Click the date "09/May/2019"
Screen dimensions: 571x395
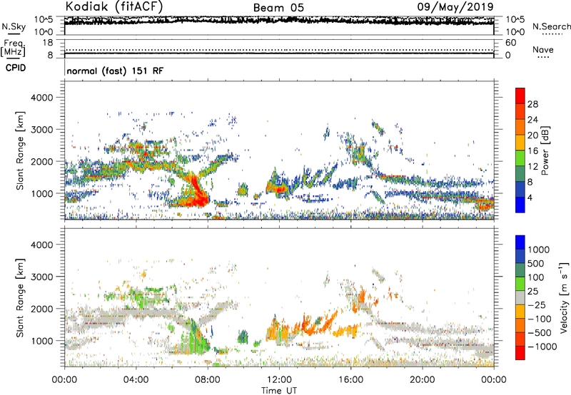pos(455,6)
